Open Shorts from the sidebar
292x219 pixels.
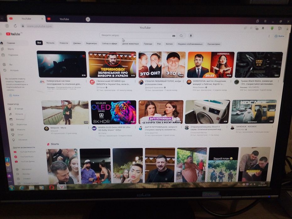click(11, 49)
